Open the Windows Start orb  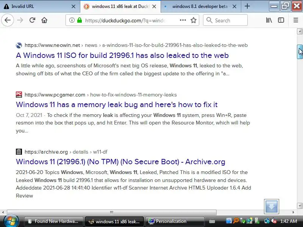11,221
